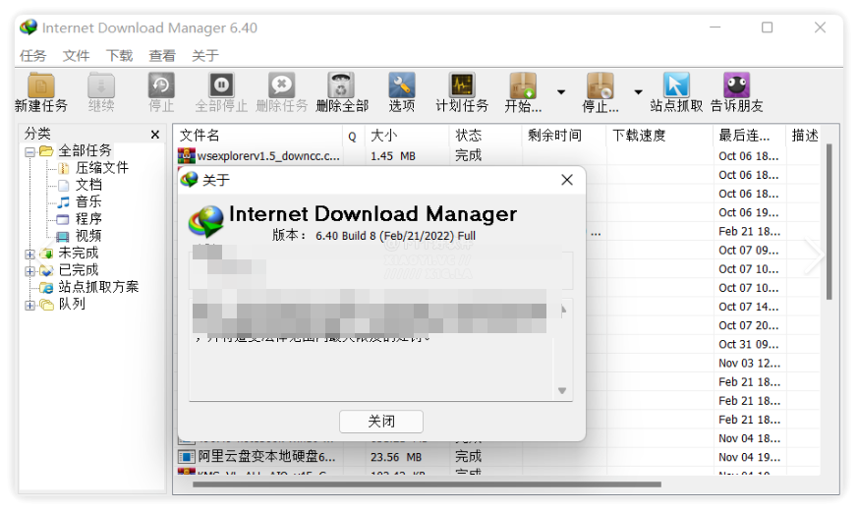Image resolution: width=858 pixels, height=511 pixels.
Task: Close the 关于 dialog with X
Action: (567, 180)
